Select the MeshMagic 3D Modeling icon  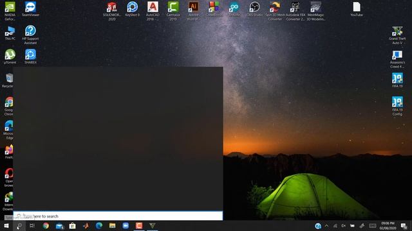pos(316,11)
